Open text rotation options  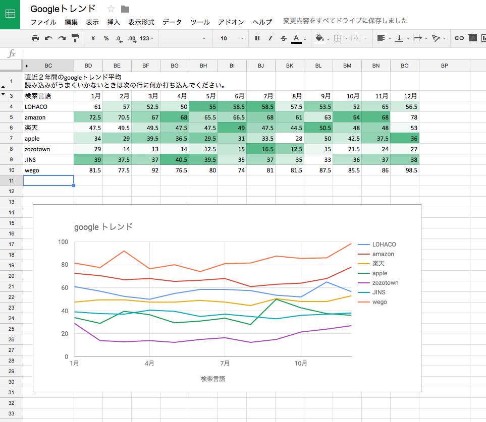coord(436,38)
